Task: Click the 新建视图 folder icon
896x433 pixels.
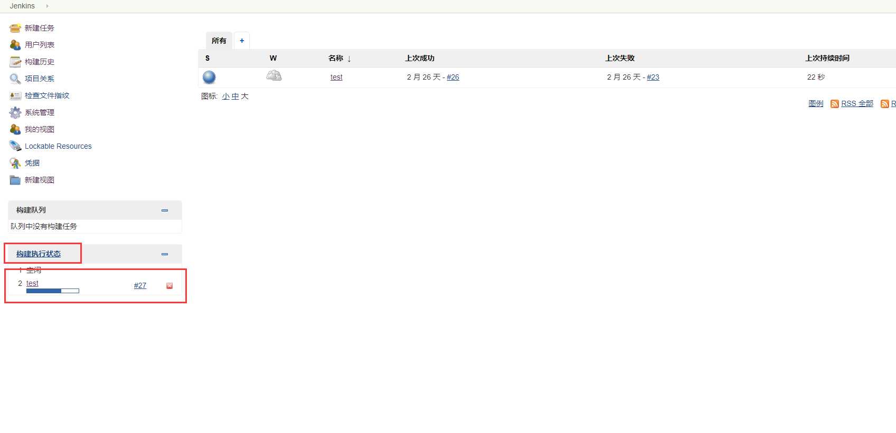Action: [x=15, y=180]
